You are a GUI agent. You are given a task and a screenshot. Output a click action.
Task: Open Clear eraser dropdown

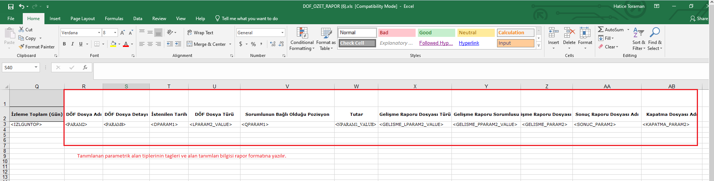608,47
